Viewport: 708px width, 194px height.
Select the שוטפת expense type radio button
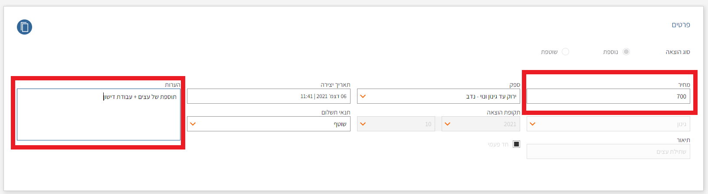(x=565, y=52)
